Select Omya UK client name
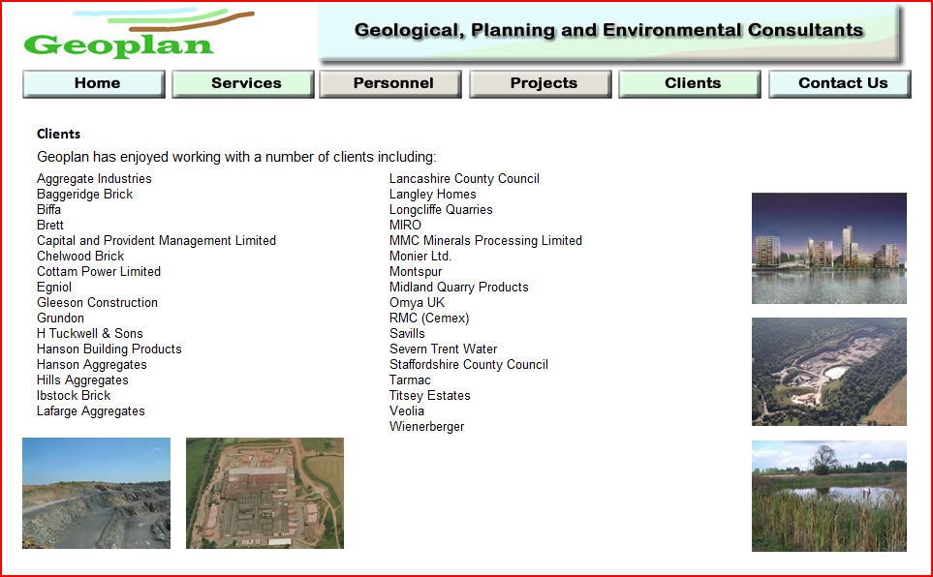Image resolution: width=933 pixels, height=577 pixels. [418, 302]
